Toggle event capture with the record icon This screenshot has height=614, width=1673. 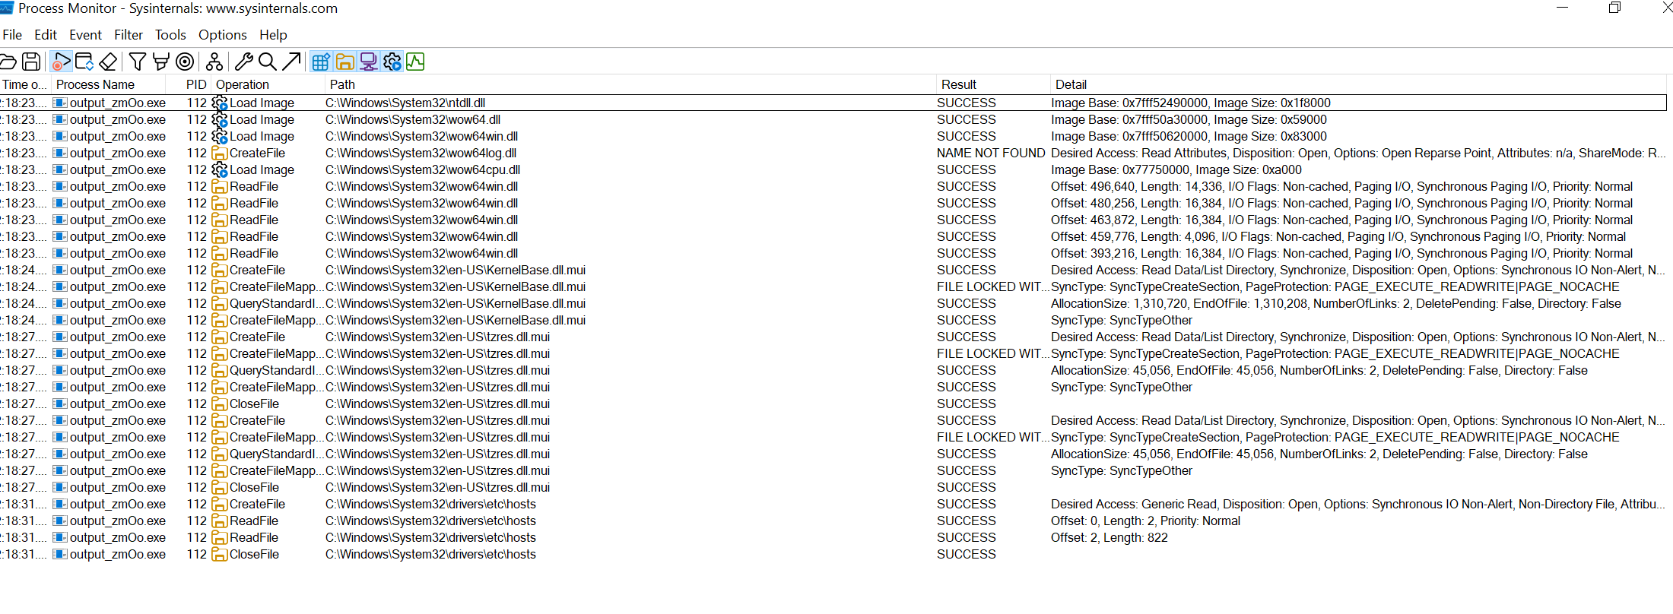(x=61, y=62)
